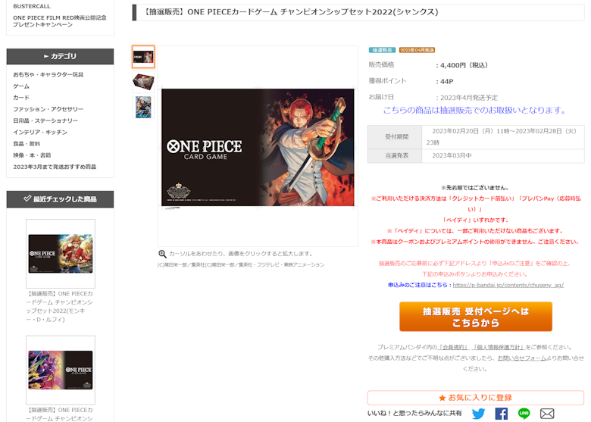Click the main Shanks playmat product image

[x=258, y=148]
